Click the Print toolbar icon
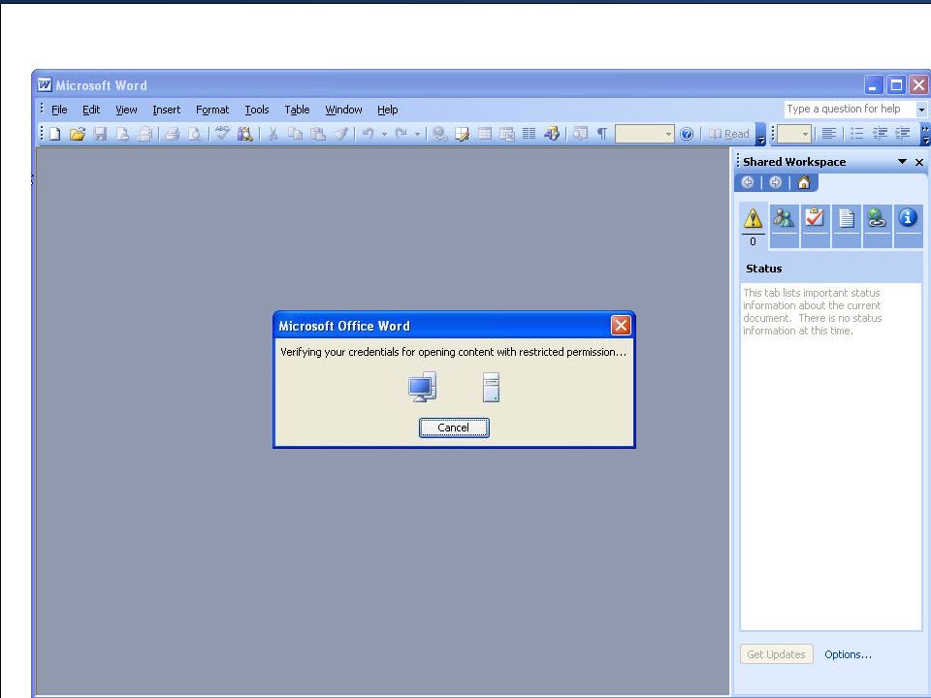The image size is (931, 698). point(173,134)
